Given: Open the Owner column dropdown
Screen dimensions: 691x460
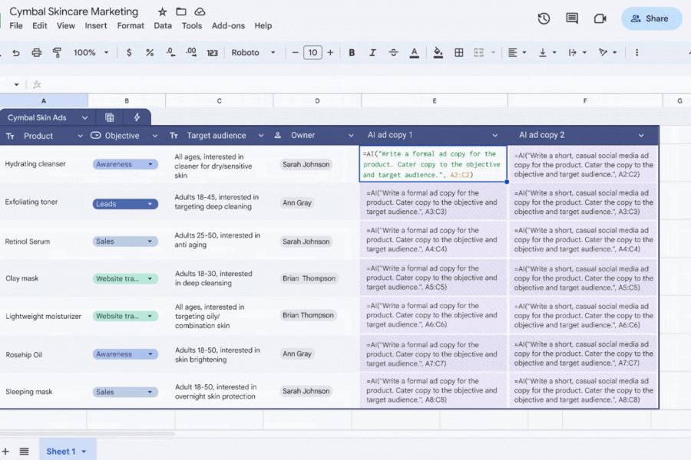Looking at the screenshot, I should (351, 136).
